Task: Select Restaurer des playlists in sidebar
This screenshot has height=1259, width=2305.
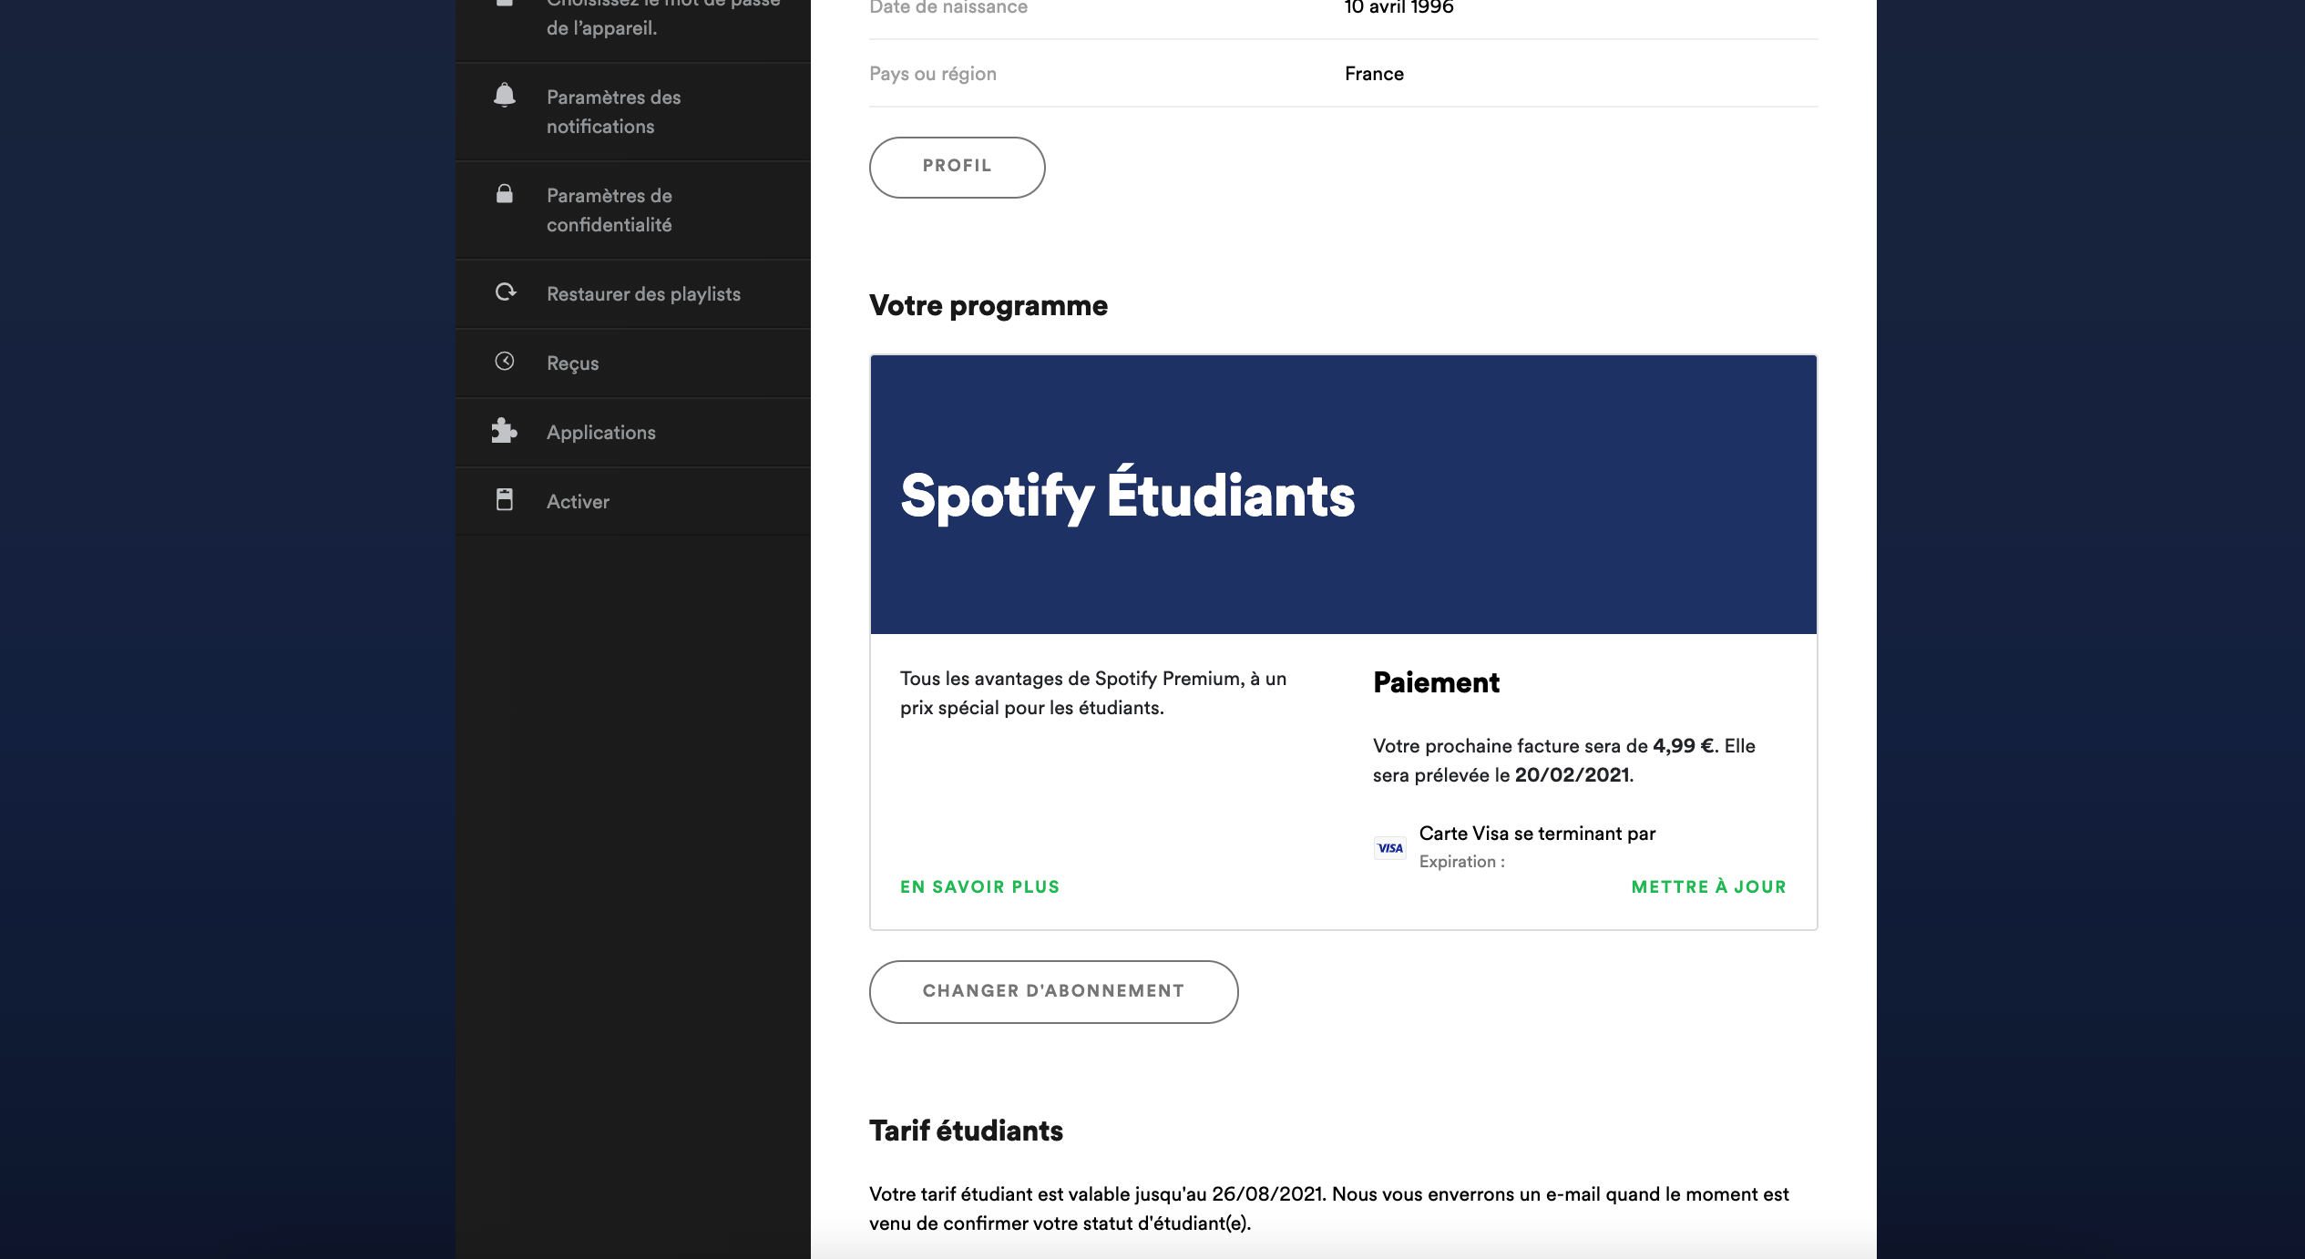Action: coord(633,294)
